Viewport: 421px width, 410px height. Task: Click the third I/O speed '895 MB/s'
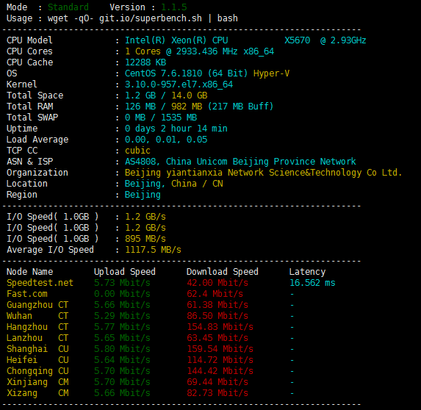[x=145, y=239]
